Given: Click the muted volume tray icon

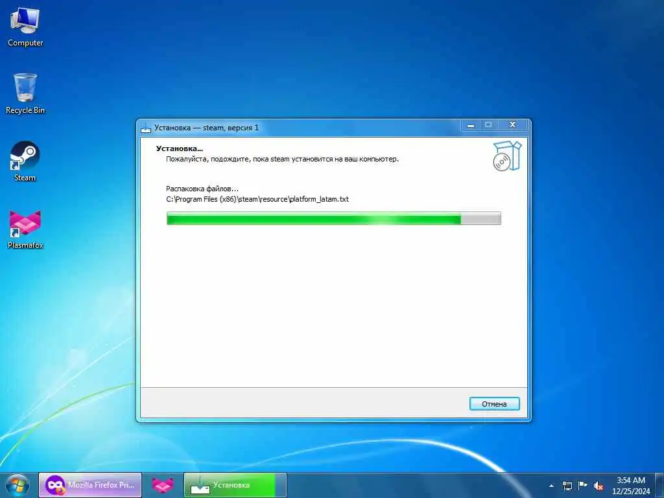Looking at the screenshot, I should click(599, 486).
